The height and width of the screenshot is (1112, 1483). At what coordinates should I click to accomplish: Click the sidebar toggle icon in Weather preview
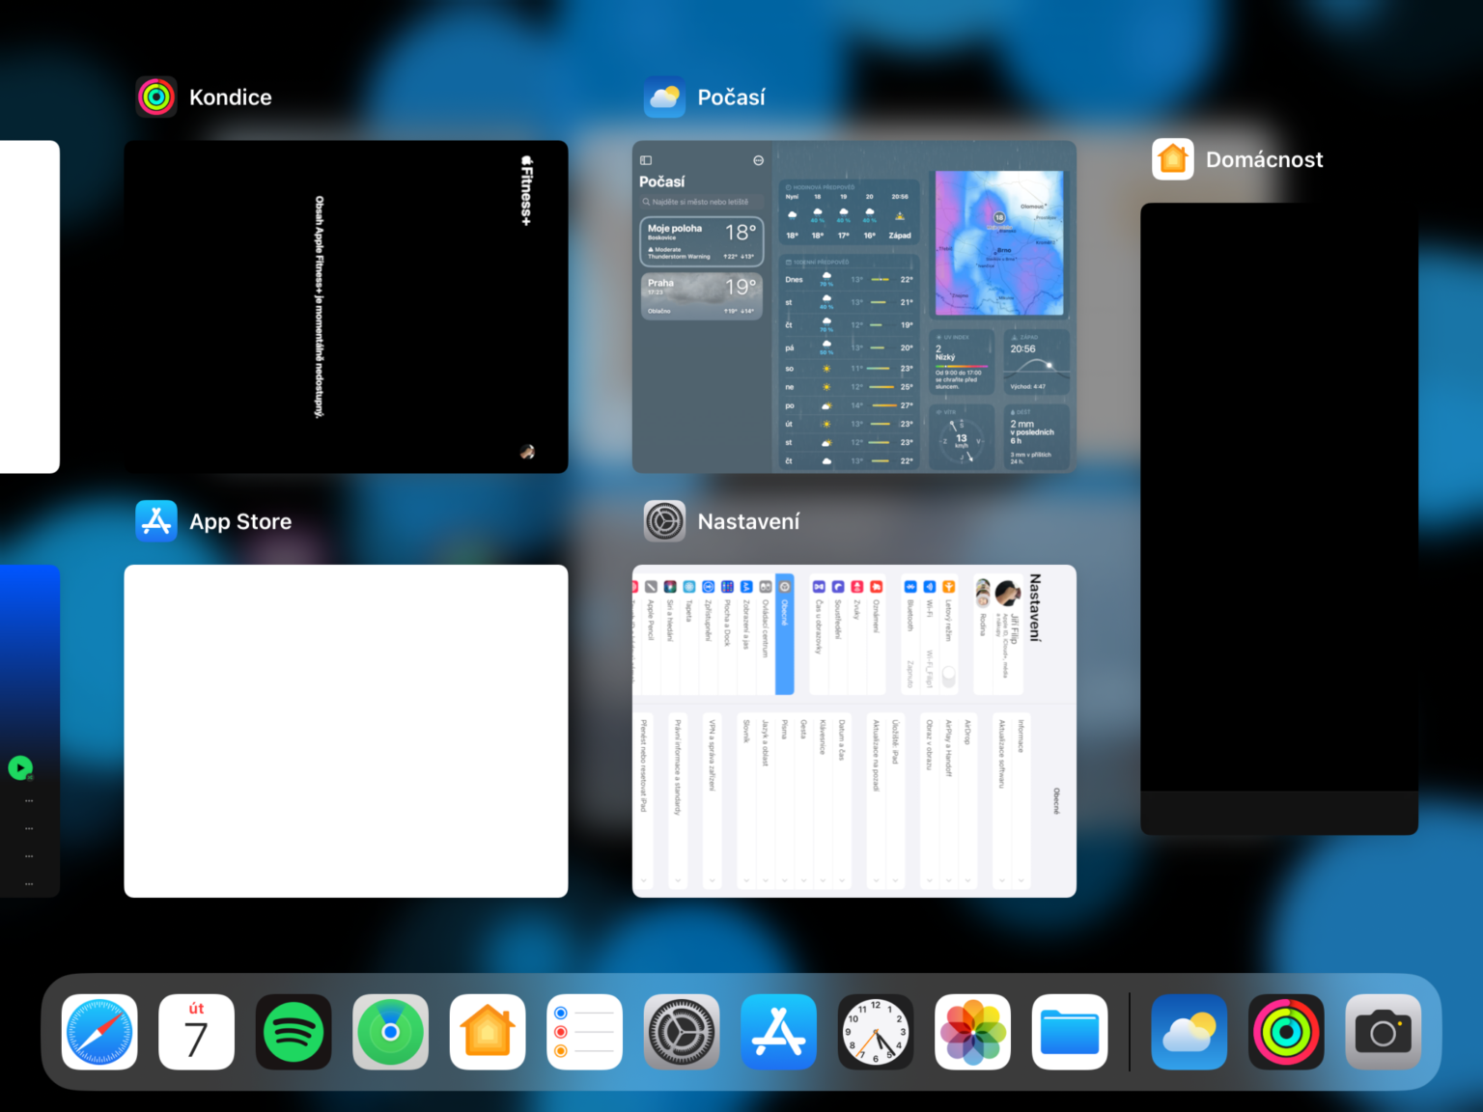646,160
